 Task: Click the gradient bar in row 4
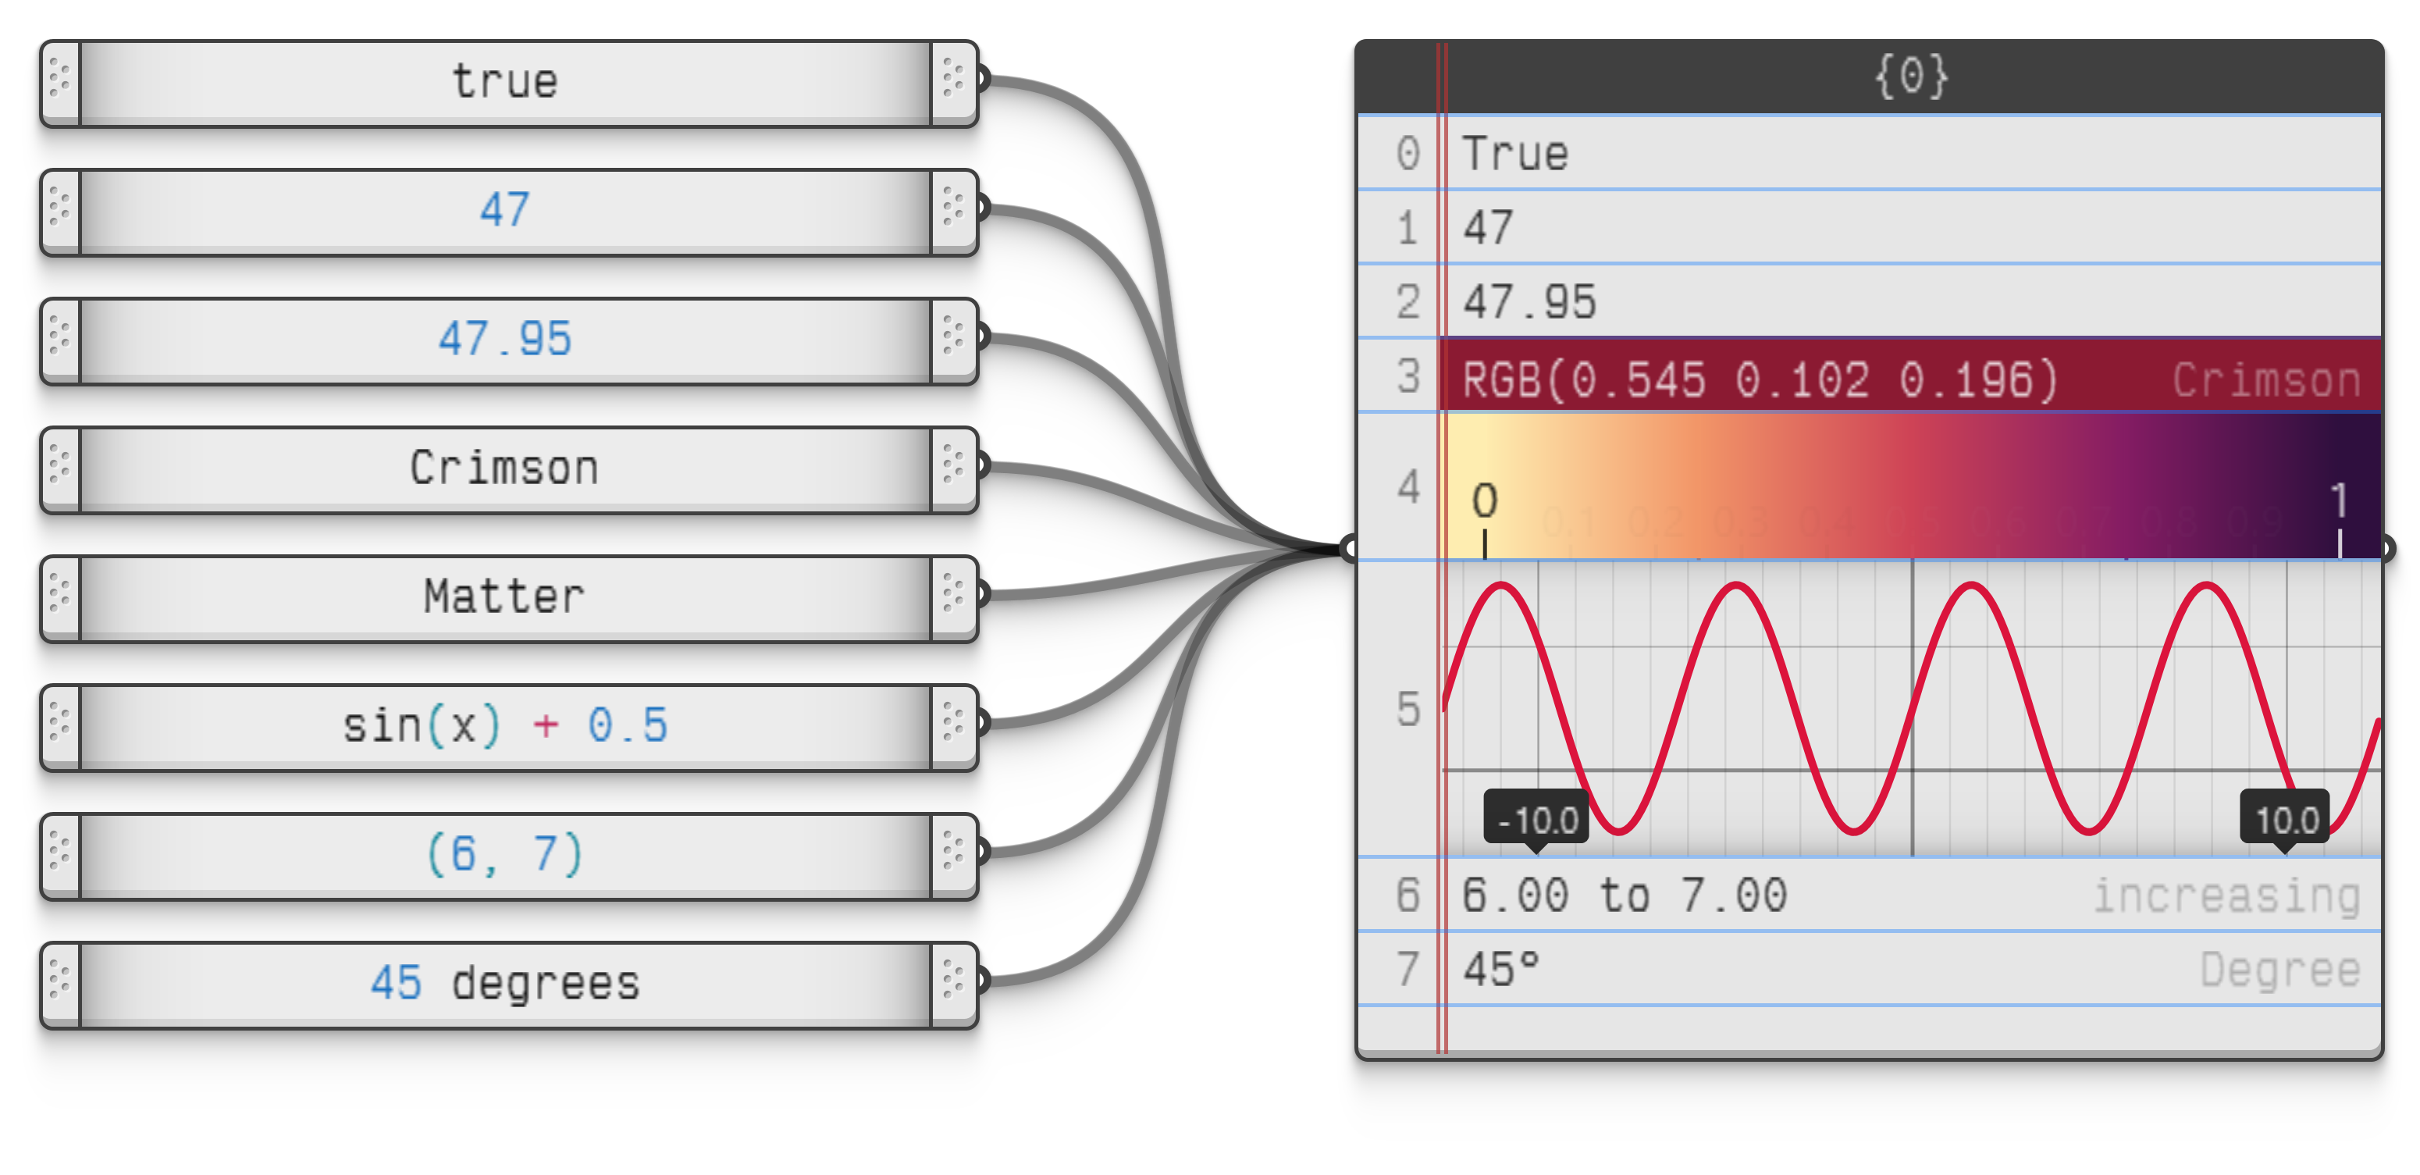(x=1911, y=486)
